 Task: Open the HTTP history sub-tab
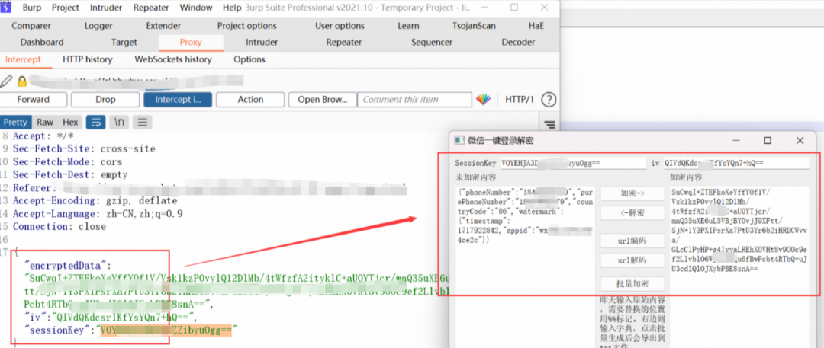pos(88,60)
